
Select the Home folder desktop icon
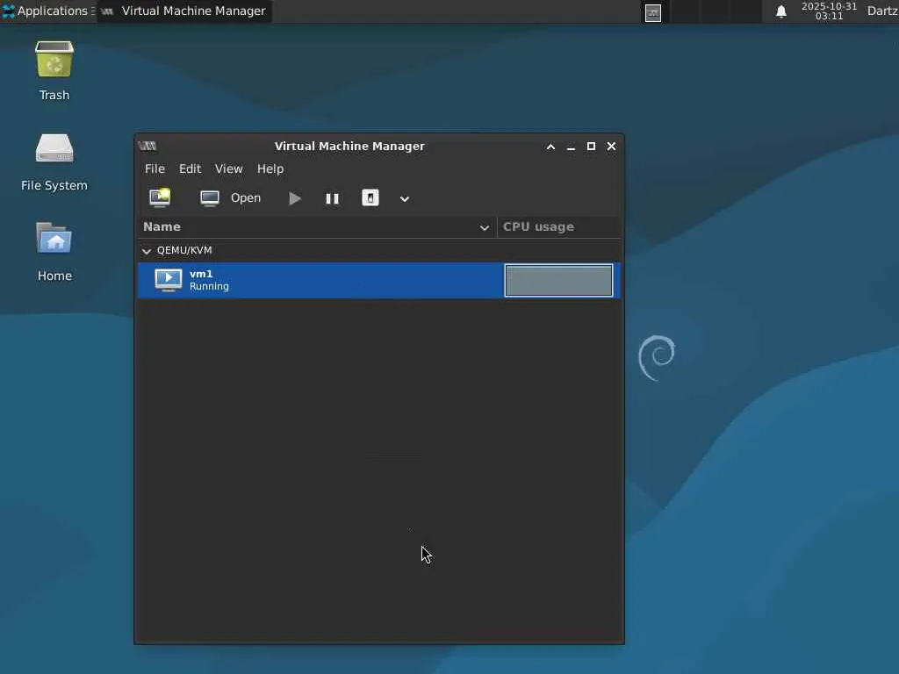click(x=54, y=252)
